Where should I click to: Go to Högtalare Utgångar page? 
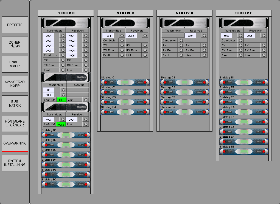pyautogui.click(x=15, y=124)
